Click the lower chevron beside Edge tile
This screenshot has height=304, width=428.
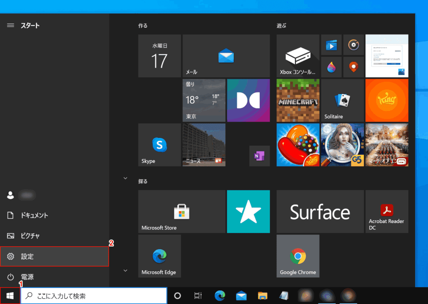click(125, 271)
